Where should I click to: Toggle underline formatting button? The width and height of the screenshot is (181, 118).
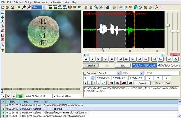click(94, 83)
